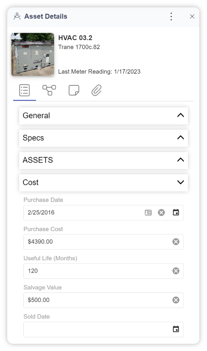
Task: Open the attachments paperclip tab
Action: pos(97,90)
